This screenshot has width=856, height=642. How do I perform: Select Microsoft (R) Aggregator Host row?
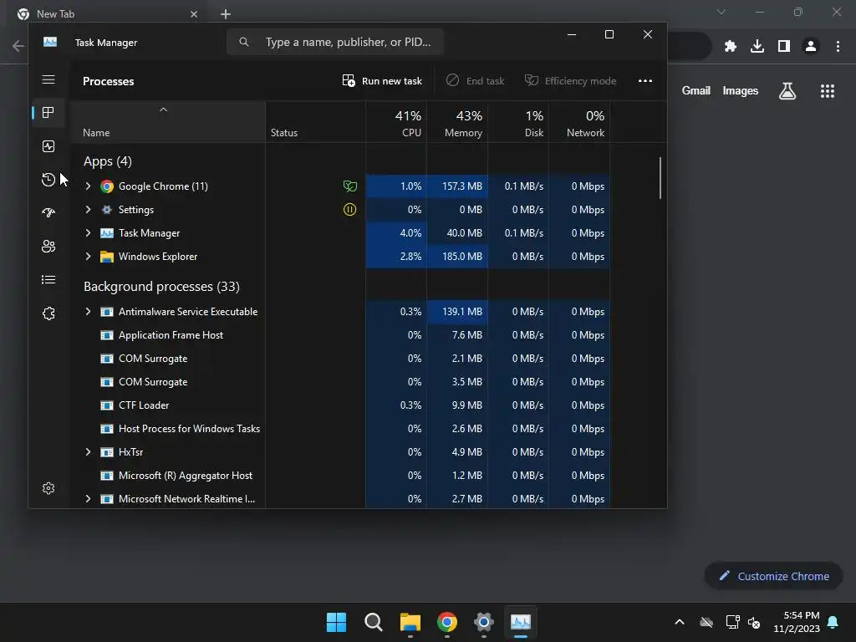pos(339,476)
